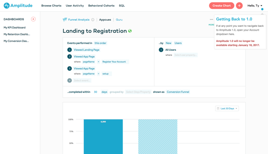
Task: Click the All Users segment label
Action: point(170,50)
